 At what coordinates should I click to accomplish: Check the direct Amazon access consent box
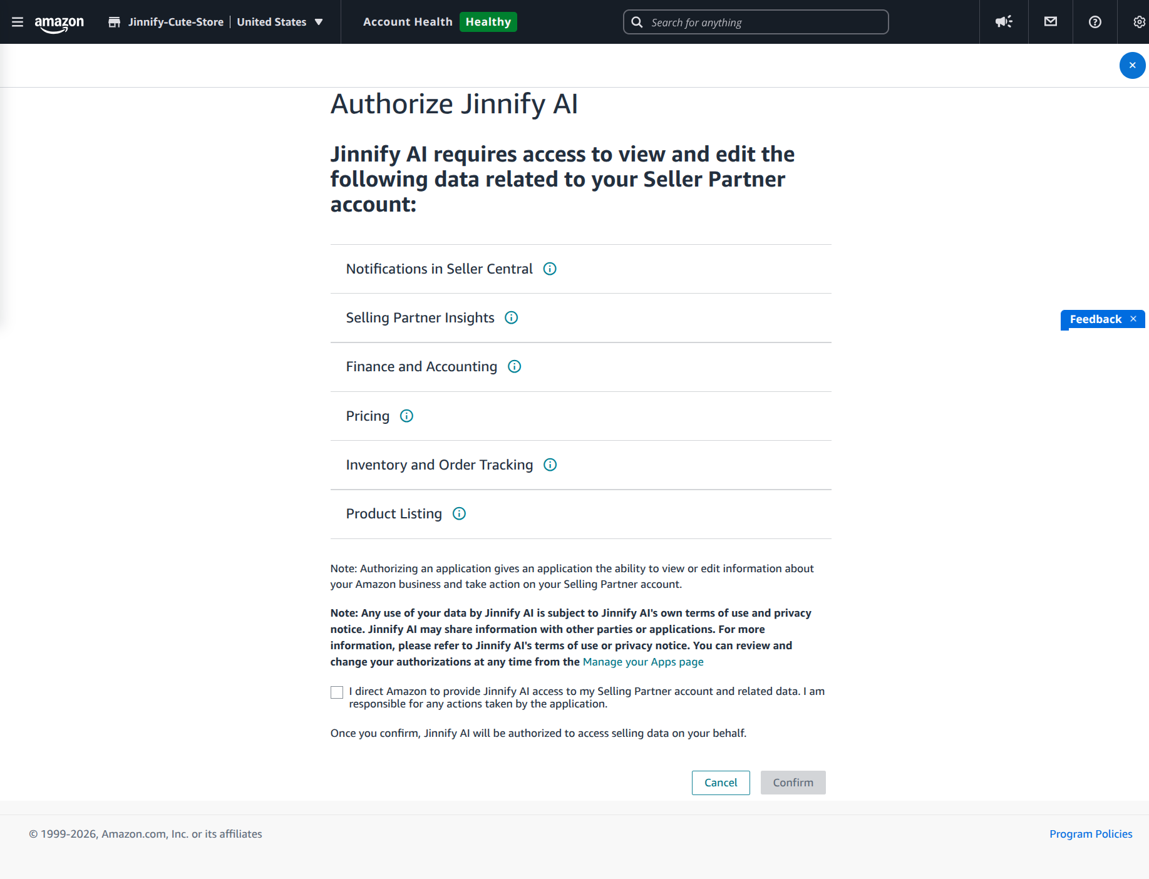point(337,692)
